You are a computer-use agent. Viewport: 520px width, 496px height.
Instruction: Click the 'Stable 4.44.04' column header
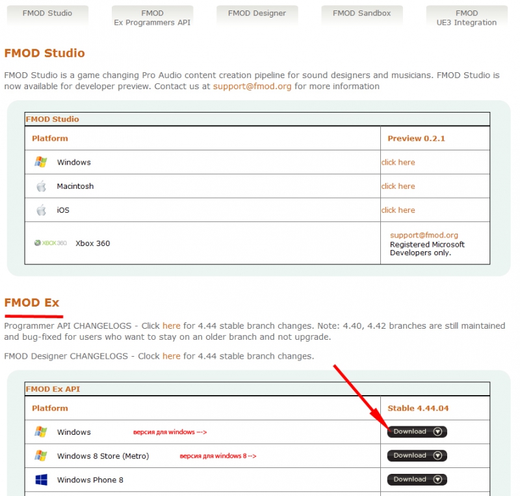coord(418,408)
